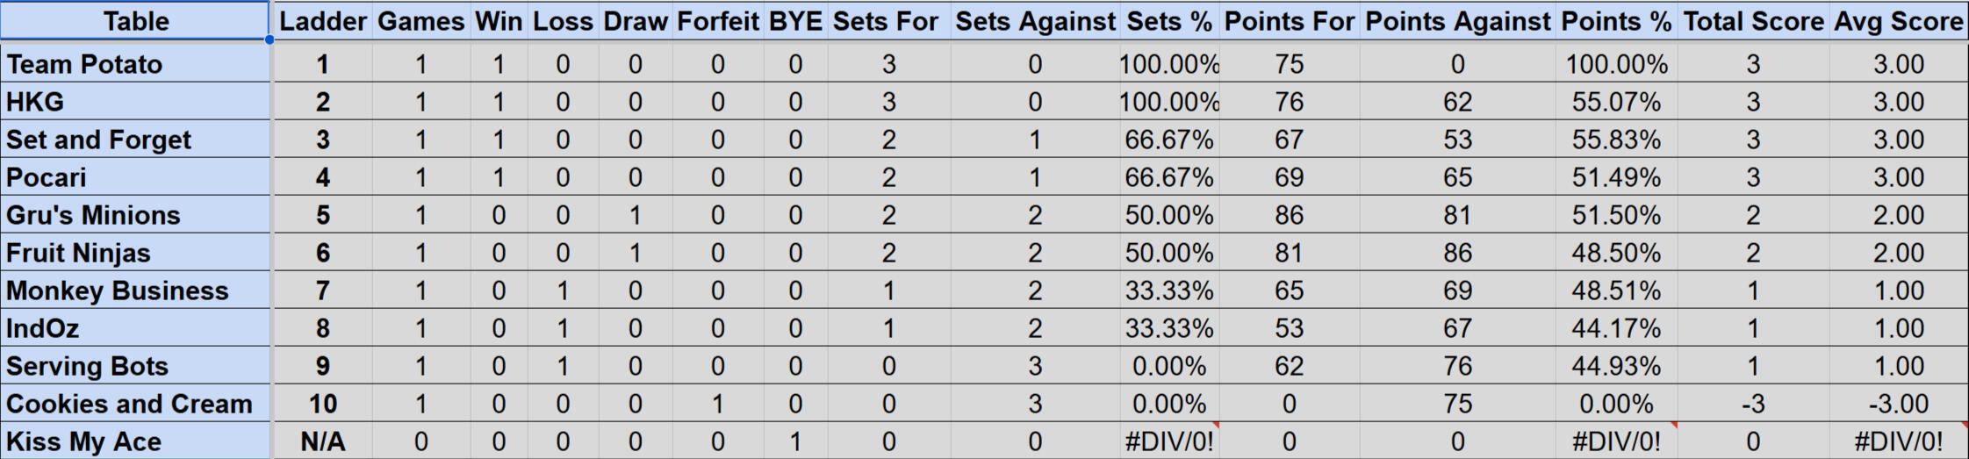Select the Points Against header cell
Image resolution: width=1969 pixels, height=459 pixels.
[1457, 21]
